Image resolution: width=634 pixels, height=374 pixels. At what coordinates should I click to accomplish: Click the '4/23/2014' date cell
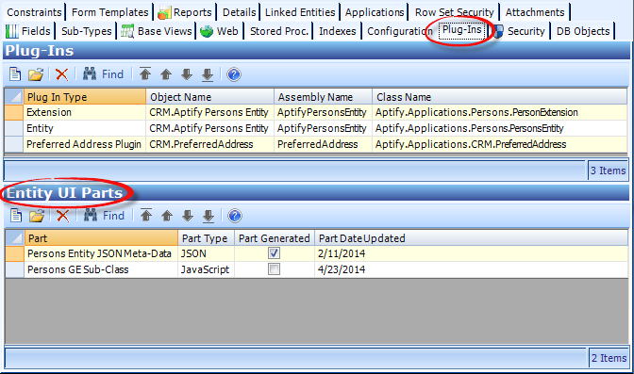point(472,269)
